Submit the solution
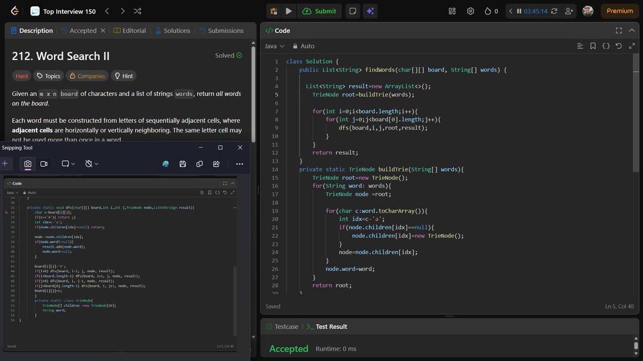Image resolution: width=643 pixels, height=361 pixels. pyautogui.click(x=320, y=11)
